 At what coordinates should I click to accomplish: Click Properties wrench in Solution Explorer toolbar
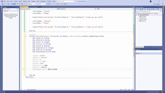158,9
